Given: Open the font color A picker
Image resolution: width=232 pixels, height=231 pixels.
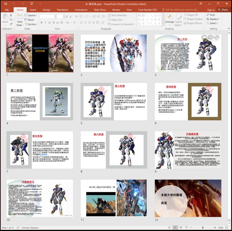Looking at the screenshot, I should click(75, 22).
